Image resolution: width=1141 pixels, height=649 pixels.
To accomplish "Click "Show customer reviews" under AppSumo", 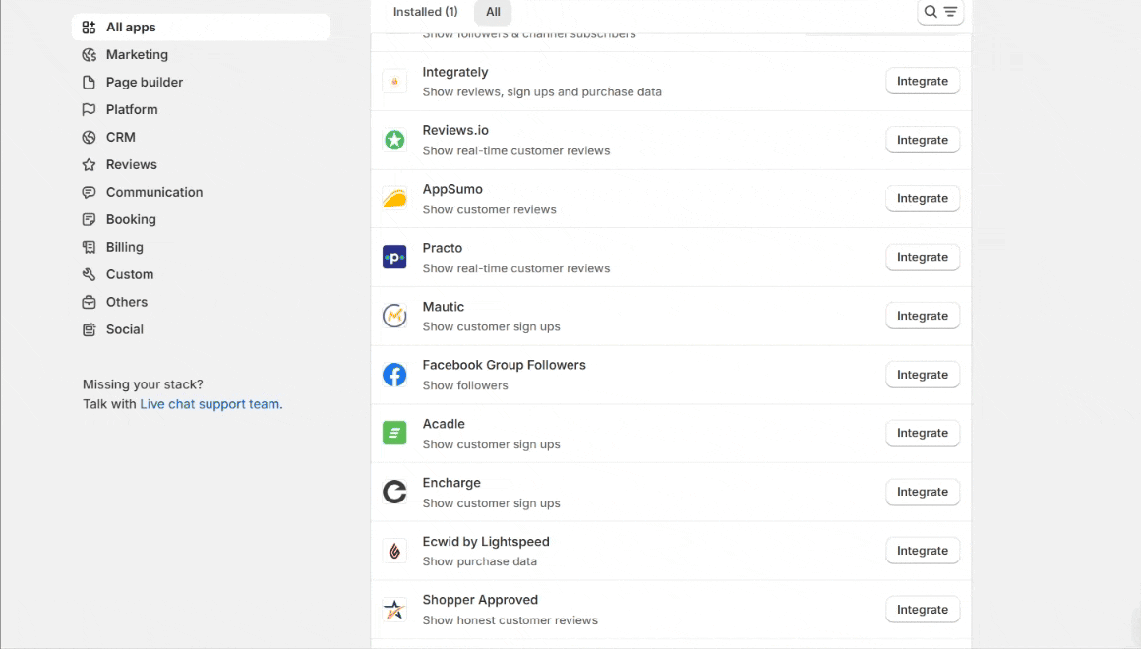I will 489,209.
